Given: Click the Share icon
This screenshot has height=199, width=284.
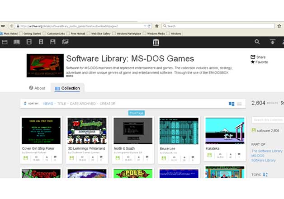Looking at the screenshot, I should [253, 57].
